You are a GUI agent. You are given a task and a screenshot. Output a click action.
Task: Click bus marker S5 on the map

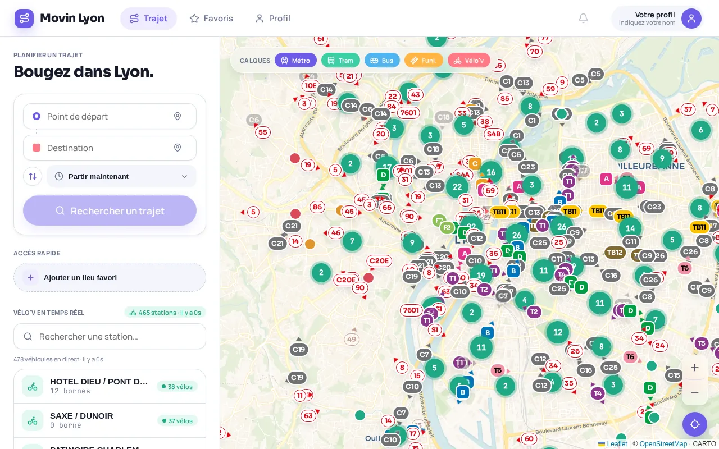coord(505,99)
